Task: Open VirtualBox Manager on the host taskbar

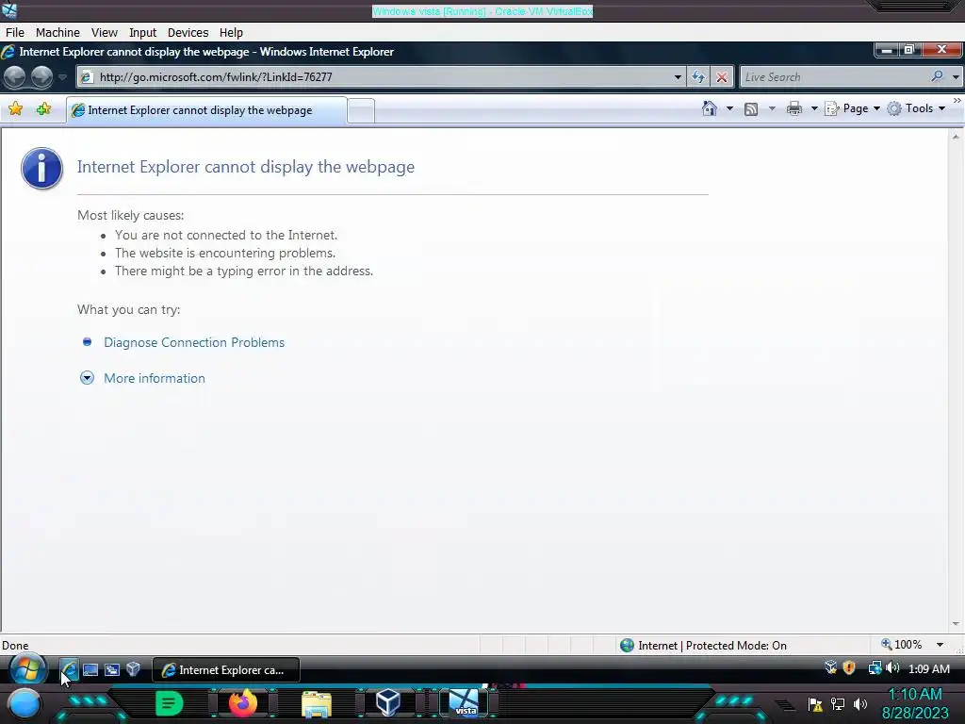Action: [388, 702]
